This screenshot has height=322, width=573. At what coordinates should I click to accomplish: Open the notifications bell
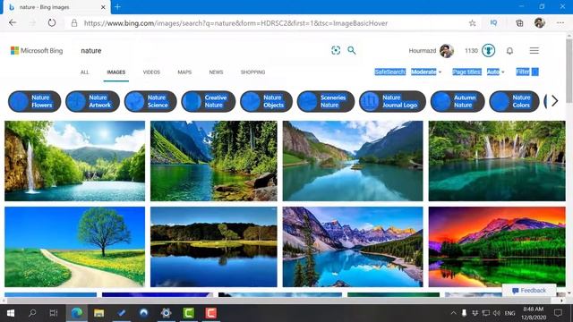[x=509, y=51]
